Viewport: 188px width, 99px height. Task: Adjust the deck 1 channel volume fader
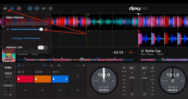(132, 78)
